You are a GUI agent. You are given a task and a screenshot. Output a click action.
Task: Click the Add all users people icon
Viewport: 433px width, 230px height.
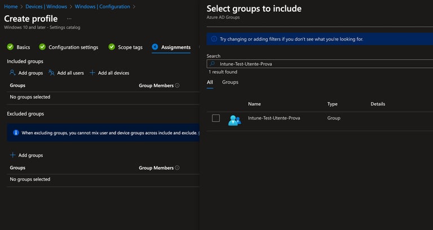[51, 73]
